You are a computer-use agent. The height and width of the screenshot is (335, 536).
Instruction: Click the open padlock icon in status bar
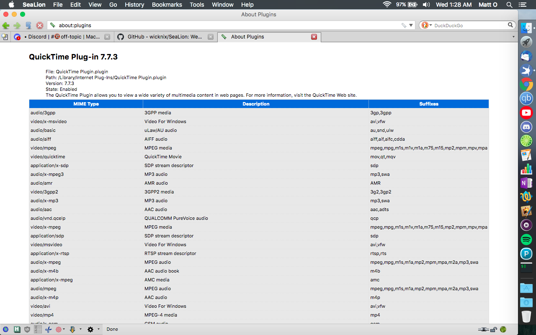coord(494,330)
